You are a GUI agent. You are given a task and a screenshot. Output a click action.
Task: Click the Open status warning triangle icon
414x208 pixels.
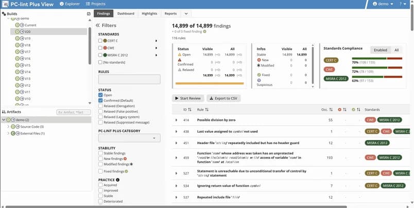[x=180, y=55]
